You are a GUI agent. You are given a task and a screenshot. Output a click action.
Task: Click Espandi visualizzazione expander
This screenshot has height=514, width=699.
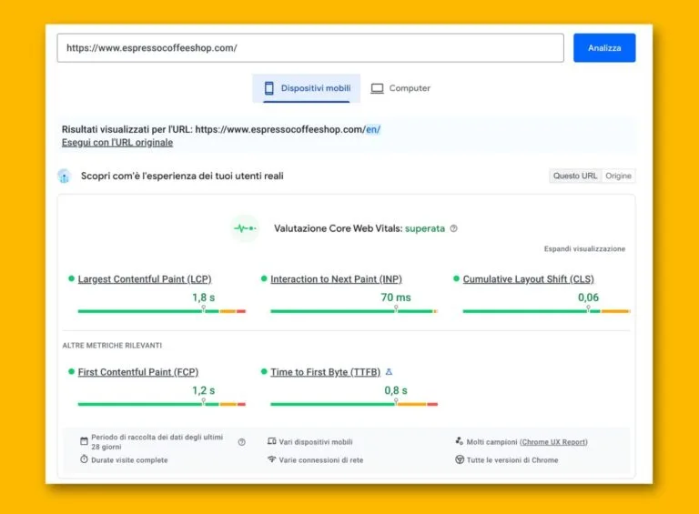584,248
